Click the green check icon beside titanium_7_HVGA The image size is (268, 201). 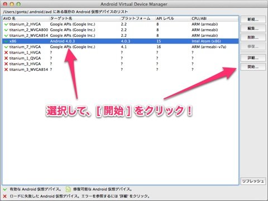click(x=6, y=47)
